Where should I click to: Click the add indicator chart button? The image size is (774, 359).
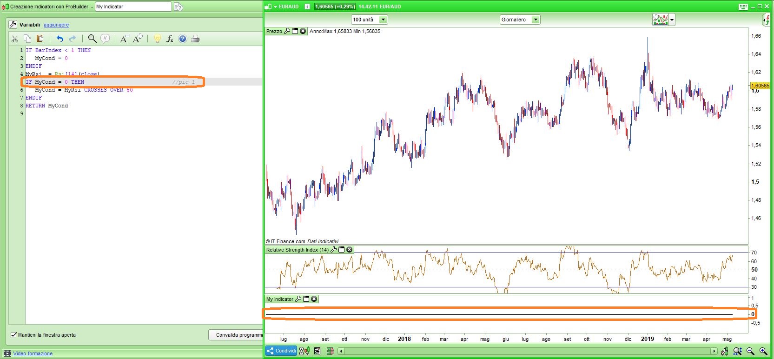pos(660,20)
